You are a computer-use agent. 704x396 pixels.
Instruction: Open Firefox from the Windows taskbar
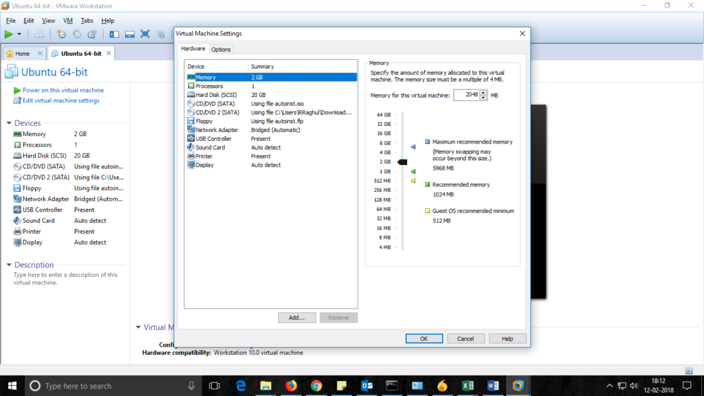[x=290, y=386]
